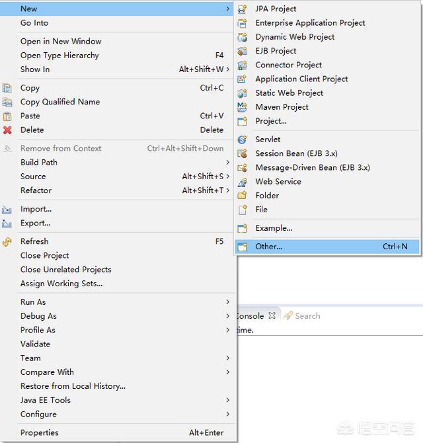Click the File icon in New submenu
Image resolution: width=423 pixels, height=443 pixels.
tap(243, 210)
